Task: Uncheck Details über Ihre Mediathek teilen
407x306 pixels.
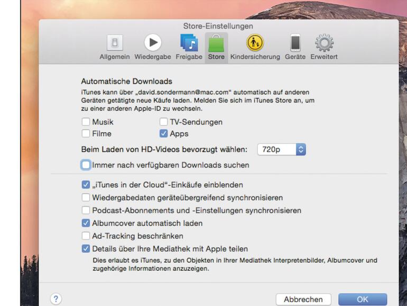Action: (x=86, y=249)
